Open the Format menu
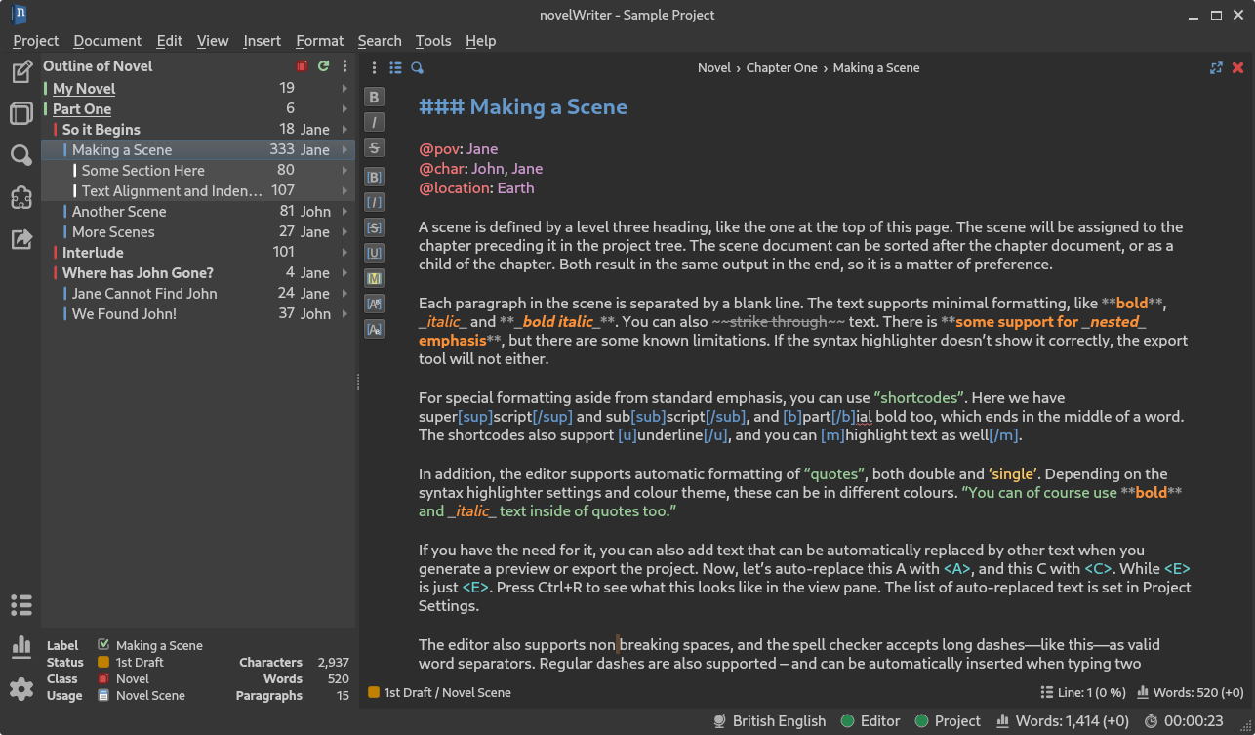Image resolution: width=1255 pixels, height=735 pixels. pos(319,40)
